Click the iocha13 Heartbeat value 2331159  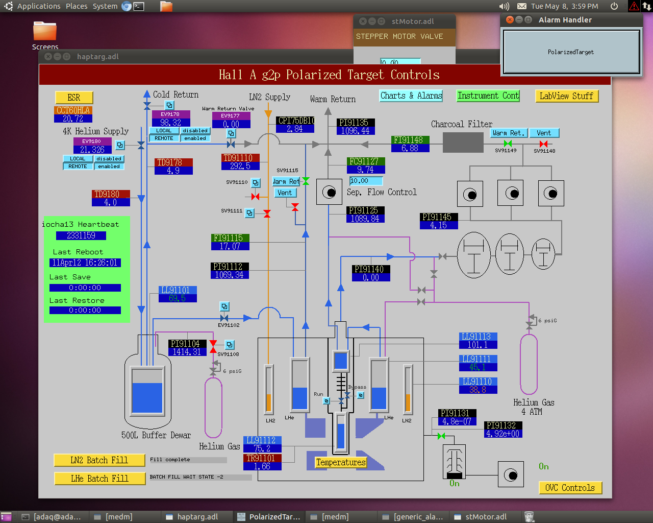[81, 235]
